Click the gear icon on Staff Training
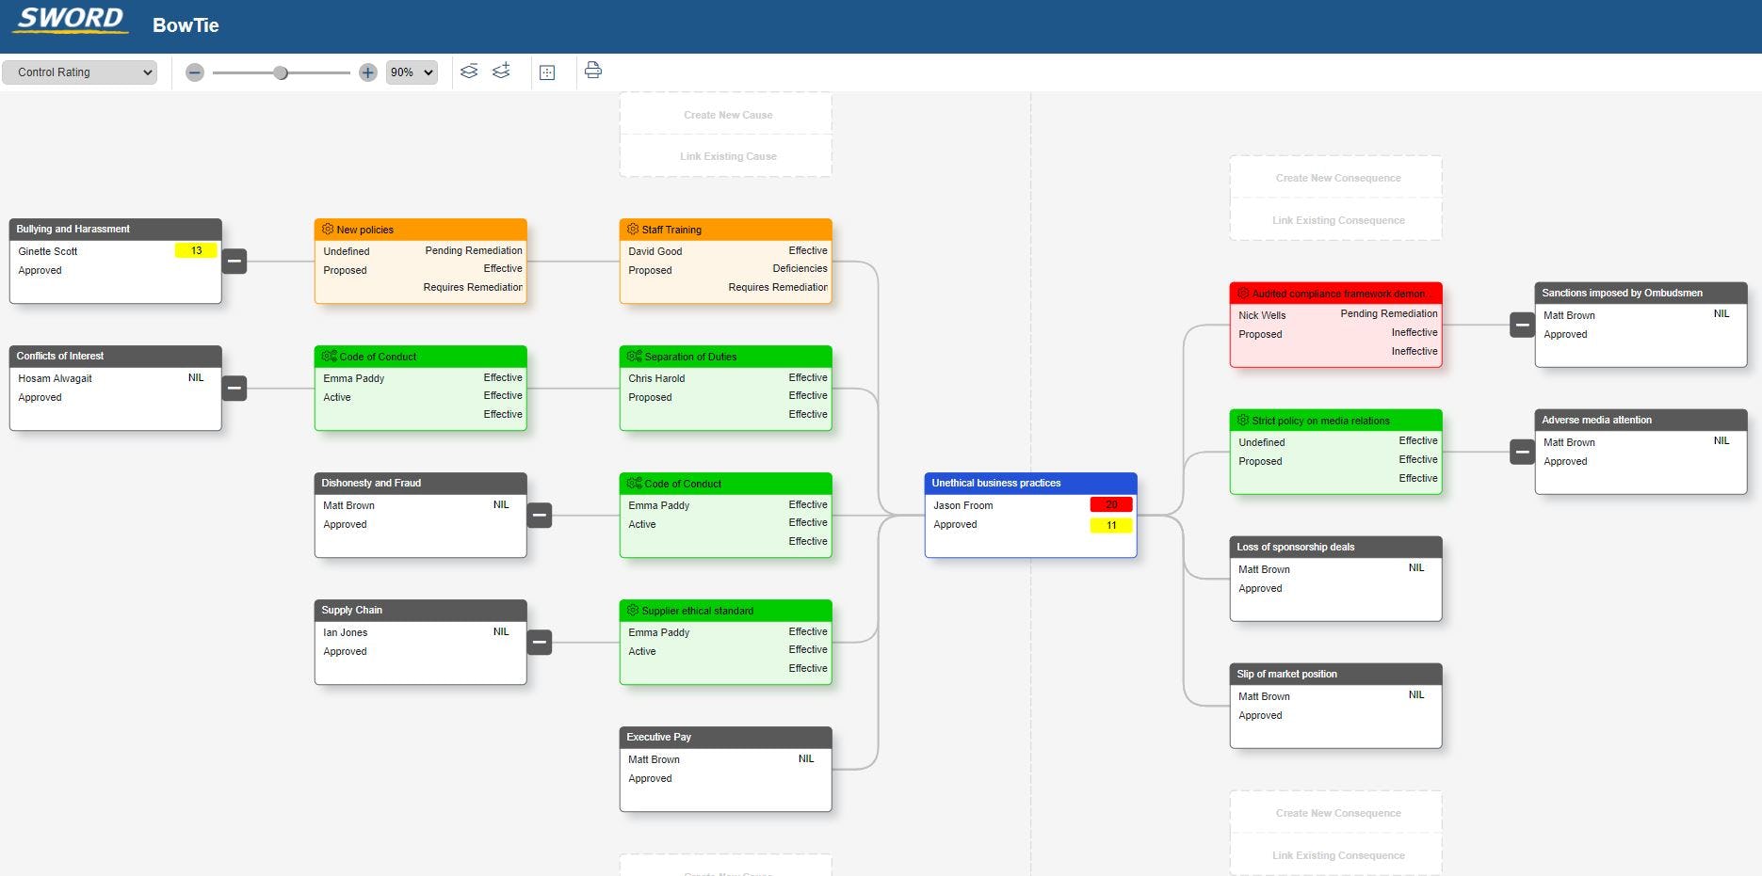 click(631, 229)
